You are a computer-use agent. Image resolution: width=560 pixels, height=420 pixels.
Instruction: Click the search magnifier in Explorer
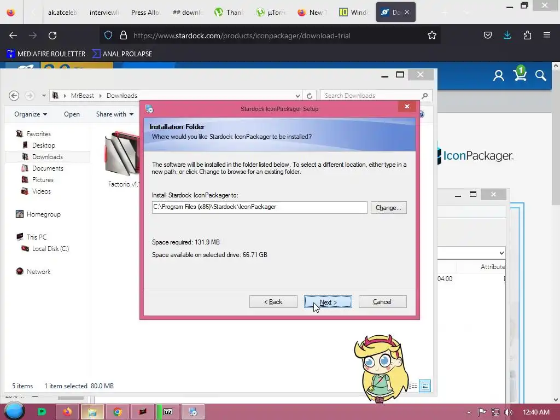[x=424, y=96]
